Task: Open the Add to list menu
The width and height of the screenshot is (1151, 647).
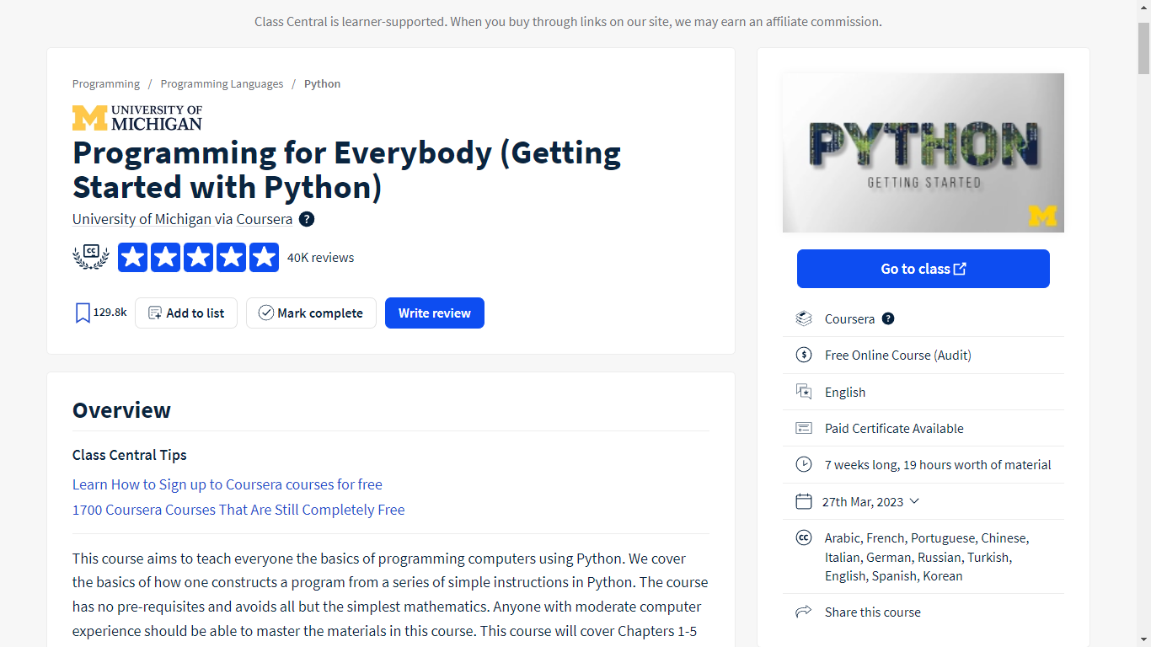Action: tap(186, 313)
